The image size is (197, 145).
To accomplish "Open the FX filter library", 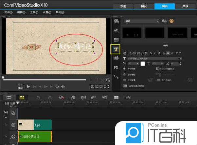I will point(116,67).
